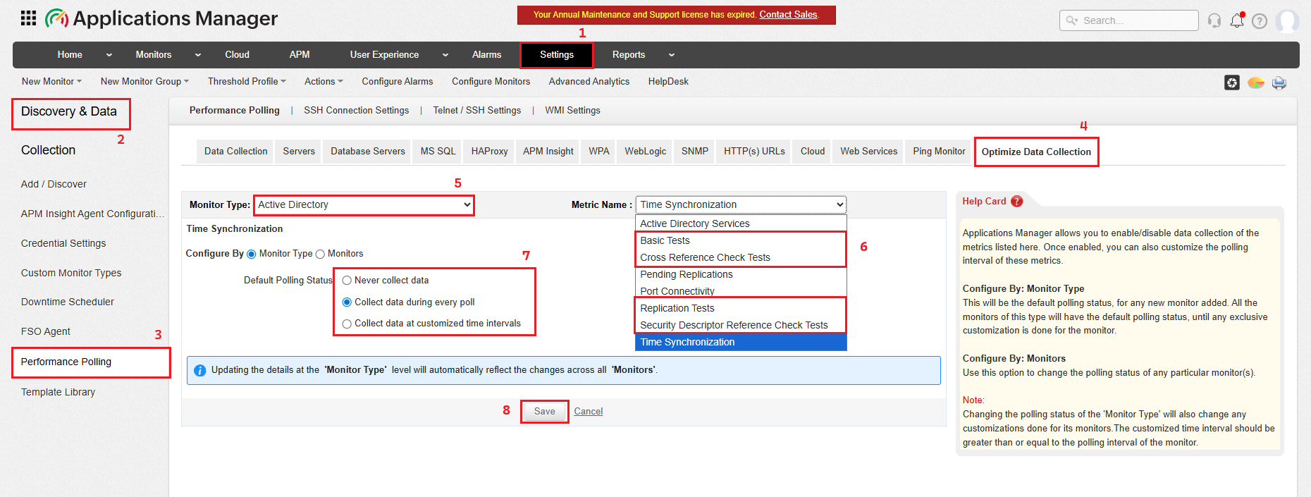Select Active Directory Services in the metric list
The width and height of the screenshot is (1311, 497).
click(741, 224)
